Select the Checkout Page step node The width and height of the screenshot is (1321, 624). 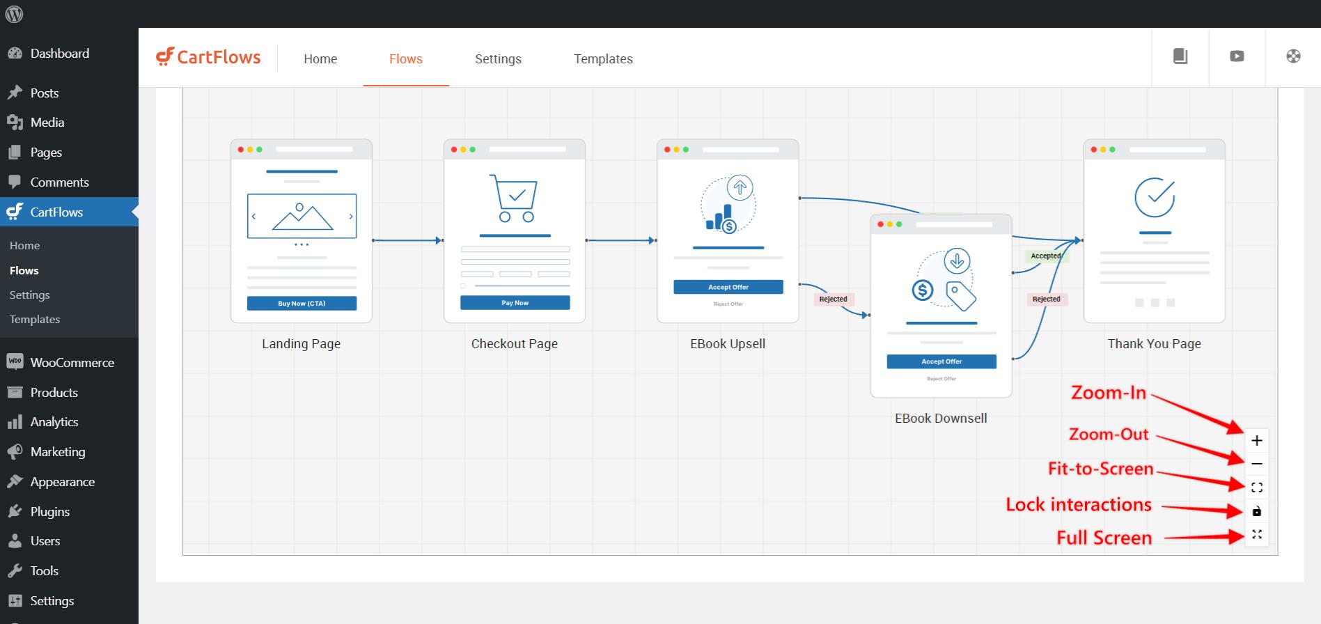[514, 231]
